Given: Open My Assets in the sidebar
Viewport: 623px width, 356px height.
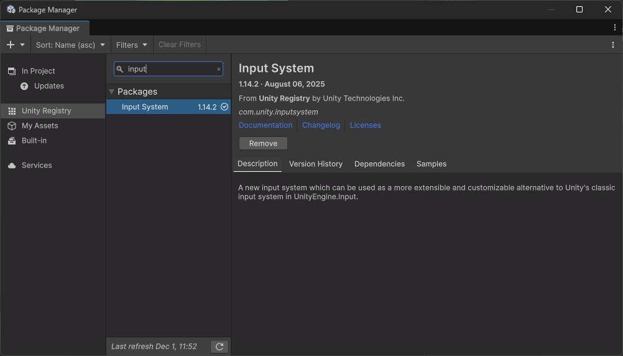Looking at the screenshot, I should [x=52, y=126].
